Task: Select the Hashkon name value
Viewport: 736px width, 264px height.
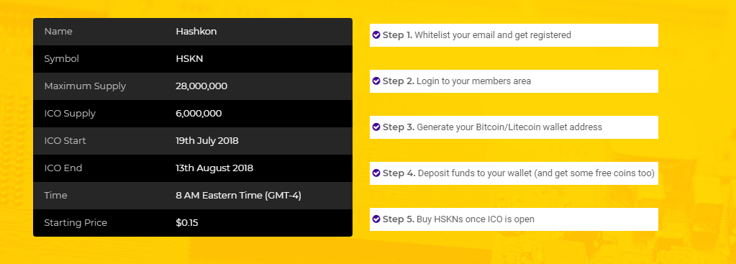Action: pos(196,32)
